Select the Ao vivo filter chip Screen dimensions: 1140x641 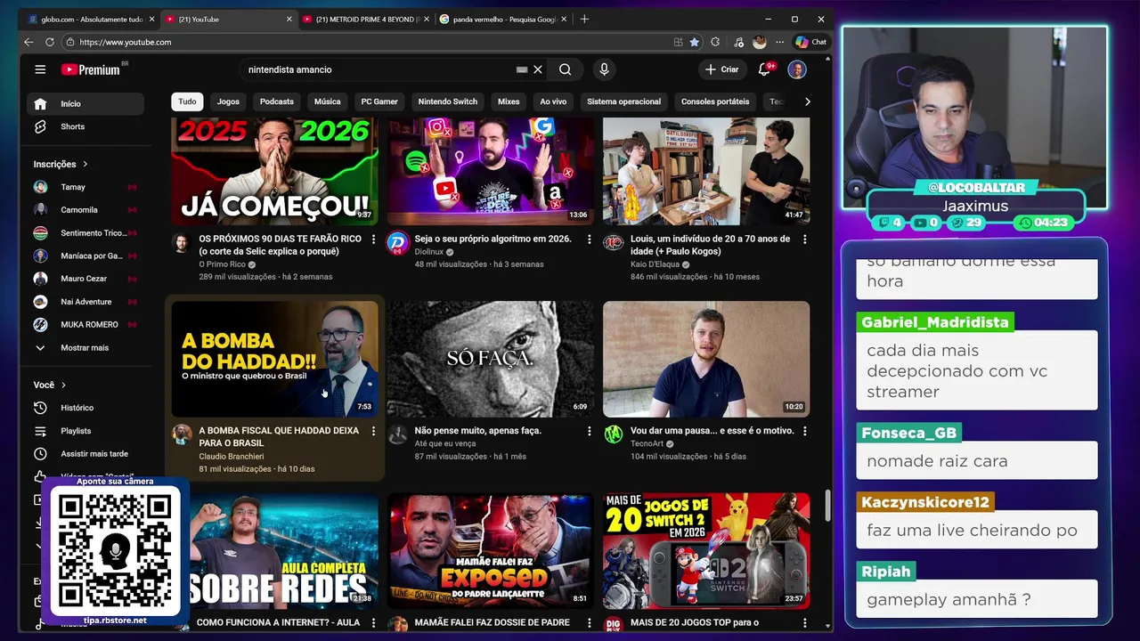tap(553, 101)
